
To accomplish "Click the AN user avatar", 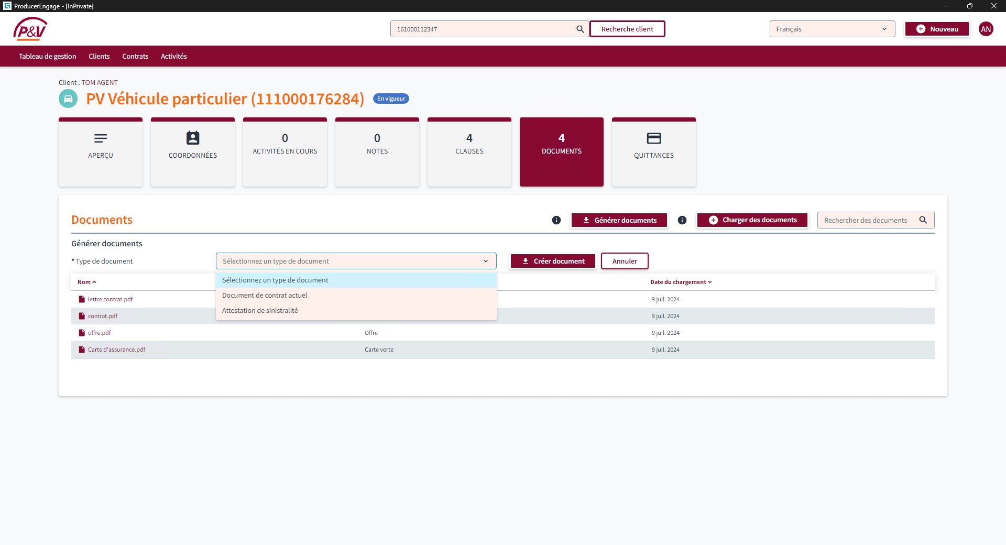I will tap(986, 29).
